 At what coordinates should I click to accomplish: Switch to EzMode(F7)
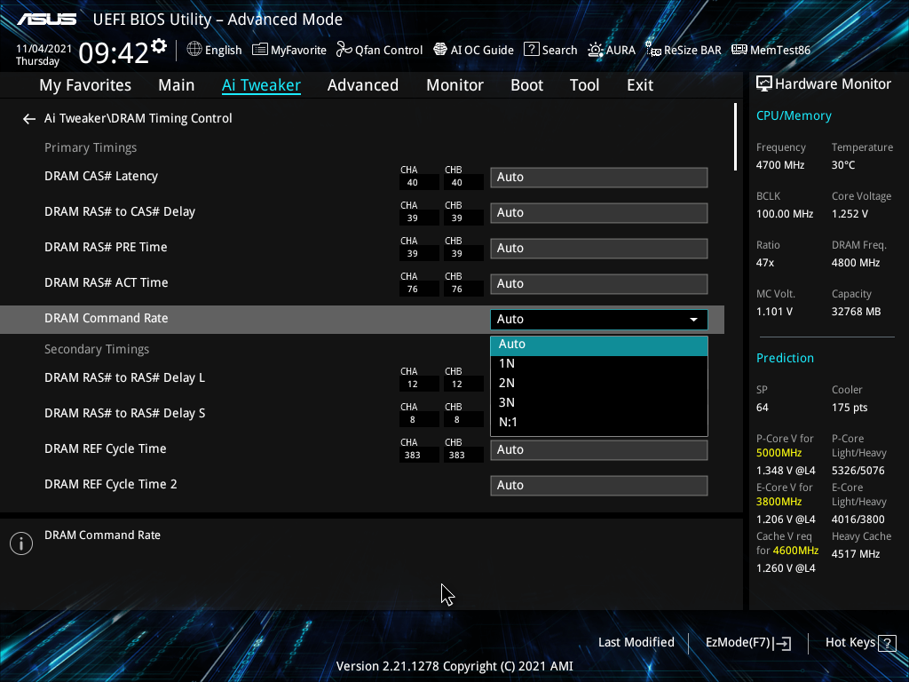(x=747, y=643)
